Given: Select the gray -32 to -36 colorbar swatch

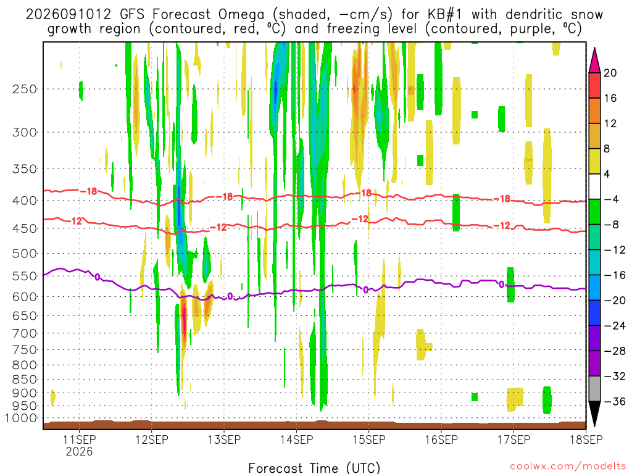Looking at the screenshot, I should point(594,389).
